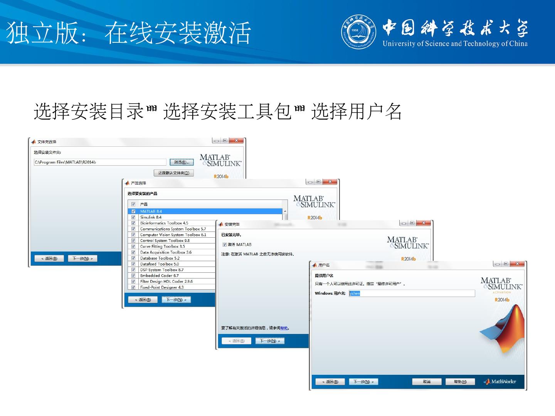Click the installation folder path field
The image size is (555, 416).
[x=100, y=162]
